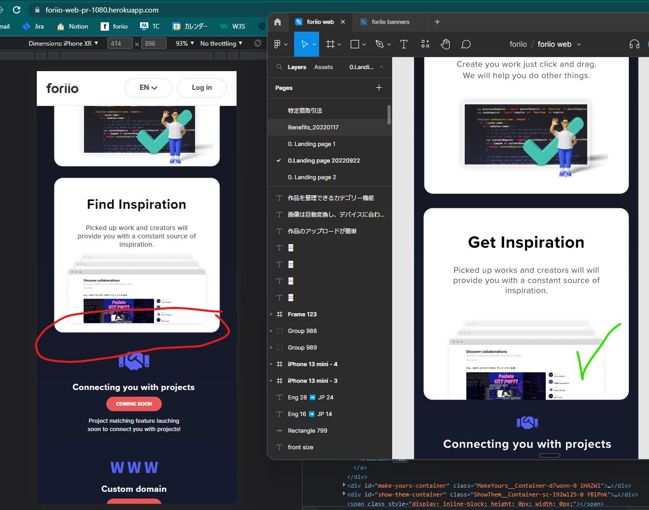The height and width of the screenshot is (510, 649).
Task: Switch to the Assets panel tab
Action: tap(323, 67)
